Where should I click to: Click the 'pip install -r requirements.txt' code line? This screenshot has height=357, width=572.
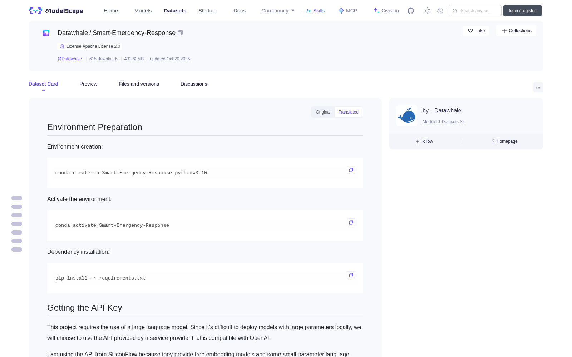100,278
